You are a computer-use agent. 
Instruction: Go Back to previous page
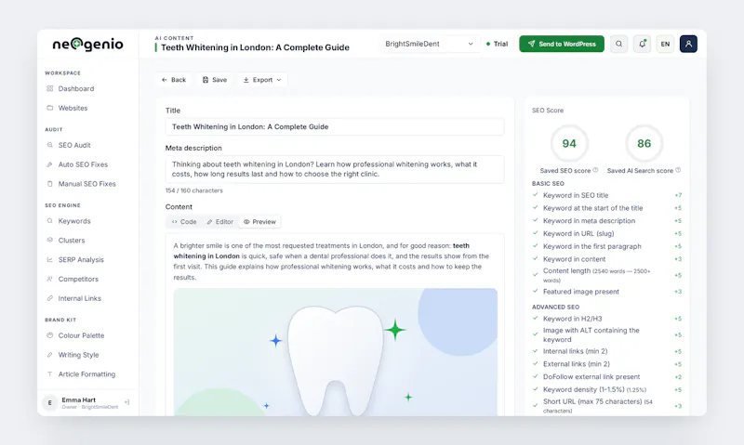click(174, 80)
